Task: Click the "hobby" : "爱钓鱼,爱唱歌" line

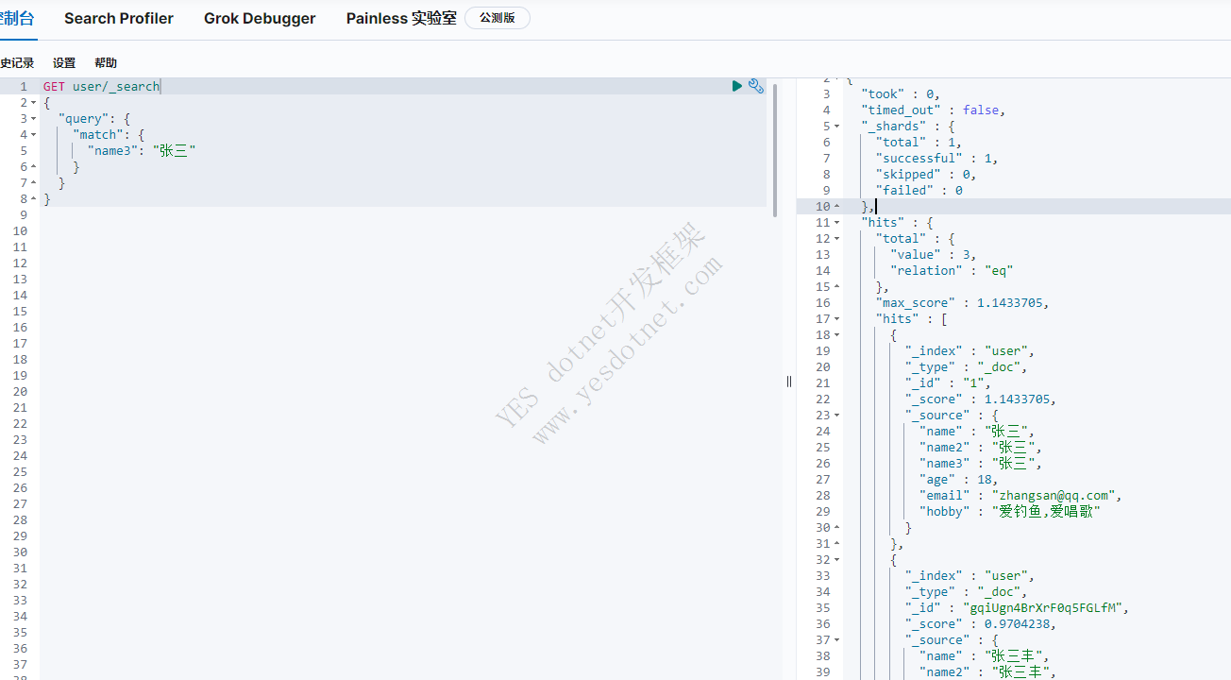Action: pos(1010,511)
